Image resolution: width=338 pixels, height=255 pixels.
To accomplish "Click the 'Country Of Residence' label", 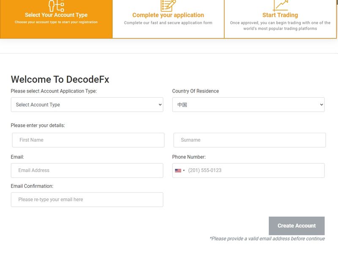I will [195, 91].
